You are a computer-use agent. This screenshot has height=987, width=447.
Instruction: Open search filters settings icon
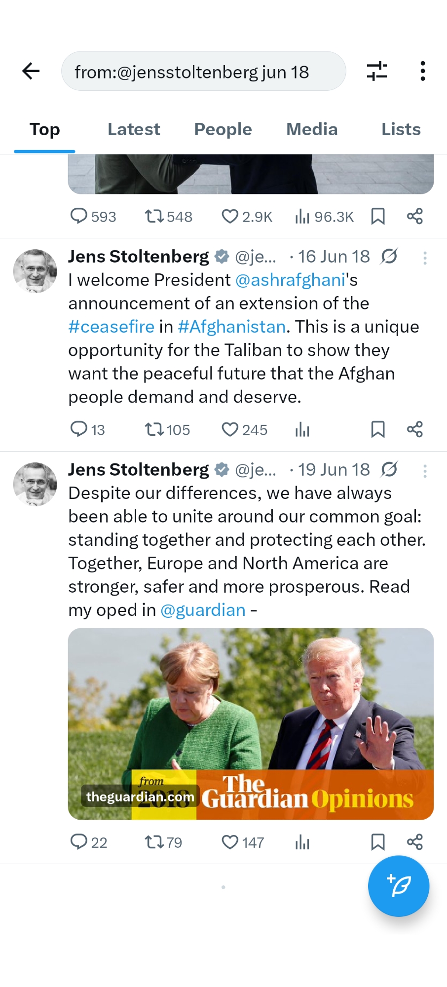377,71
